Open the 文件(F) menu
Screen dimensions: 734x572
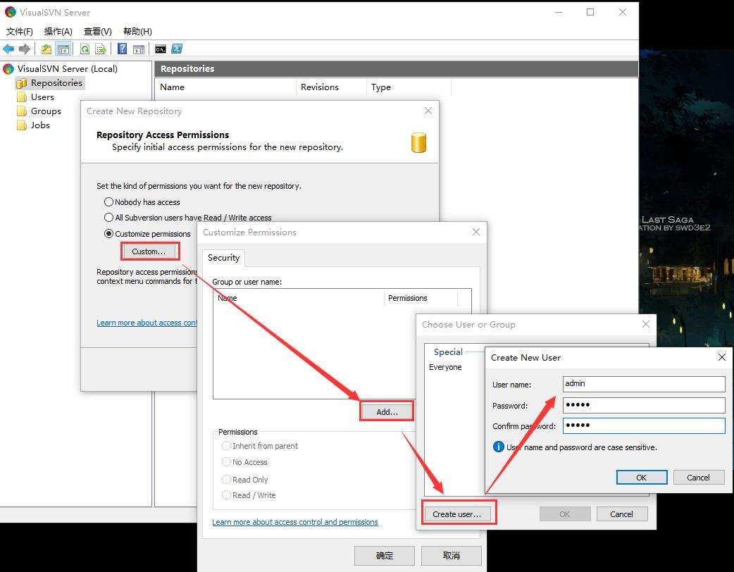[20, 32]
